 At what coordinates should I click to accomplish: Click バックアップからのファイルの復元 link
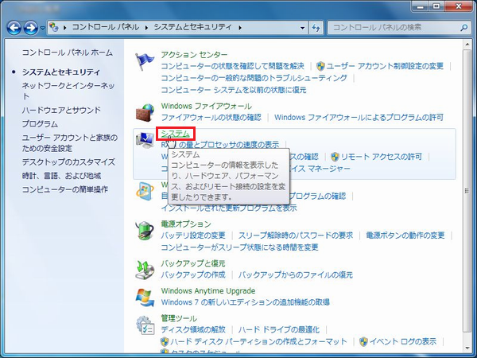click(x=296, y=275)
